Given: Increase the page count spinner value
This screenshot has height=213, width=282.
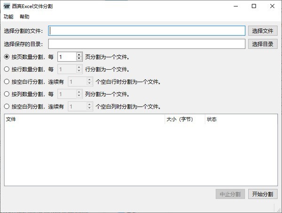Looking at the screenshot, I should (x=79, y=54).
